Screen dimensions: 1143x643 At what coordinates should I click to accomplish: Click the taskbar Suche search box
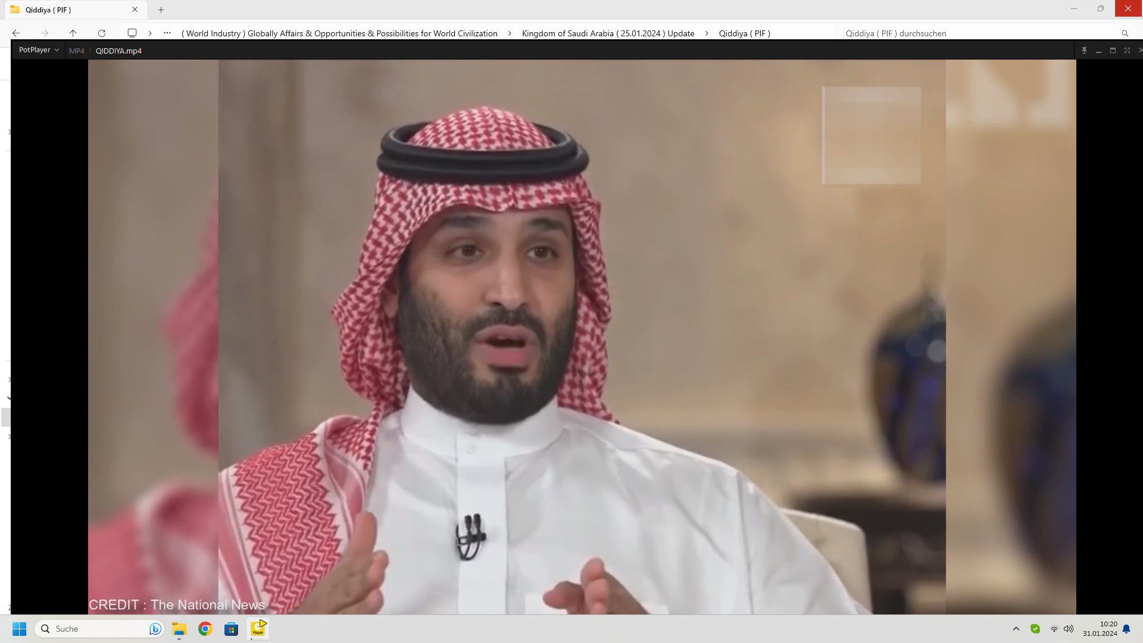click(99, 629)
